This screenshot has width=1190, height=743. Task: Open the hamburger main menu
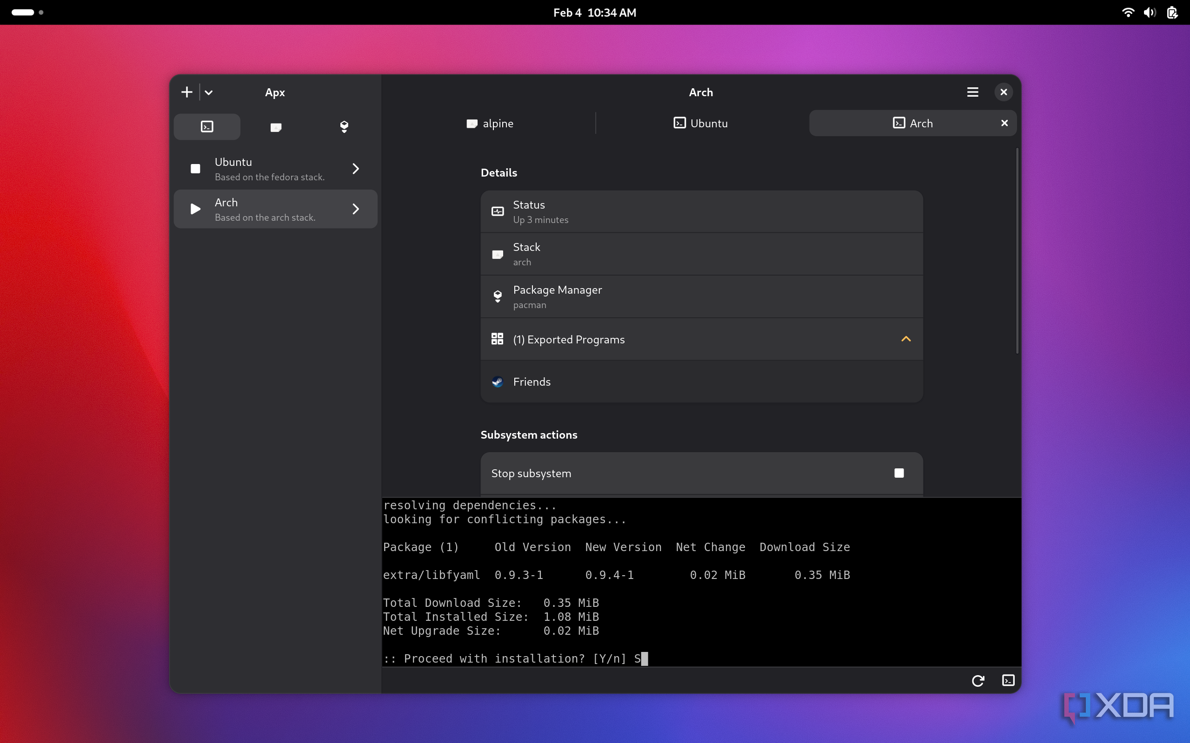pos(972,92)
